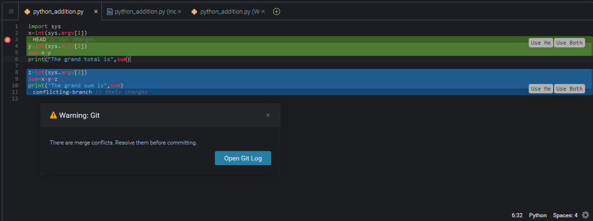Screen dimensions: 593x221
Task: Open the Spaces: 4 indentation selector
Action: [565, 215]
